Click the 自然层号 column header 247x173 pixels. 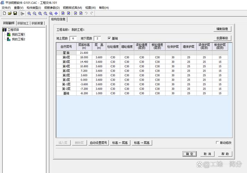pos(66,47)
